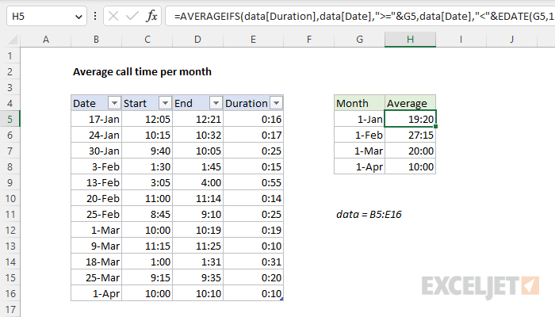This screenshot has width=555, height=317.
Task: Select end time '4:00' cell
Action: pyautogui.click(x=198, y=182)
